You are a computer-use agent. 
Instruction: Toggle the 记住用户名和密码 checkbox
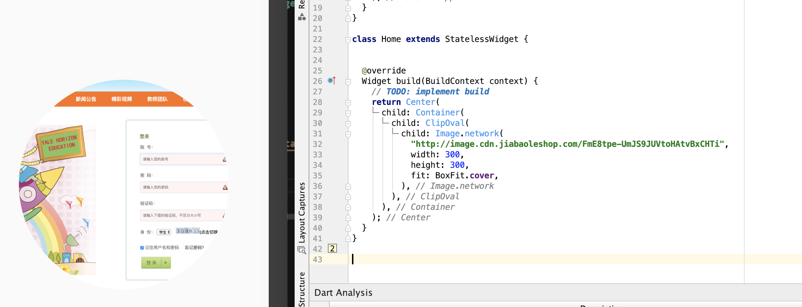[x=142, y=248]
